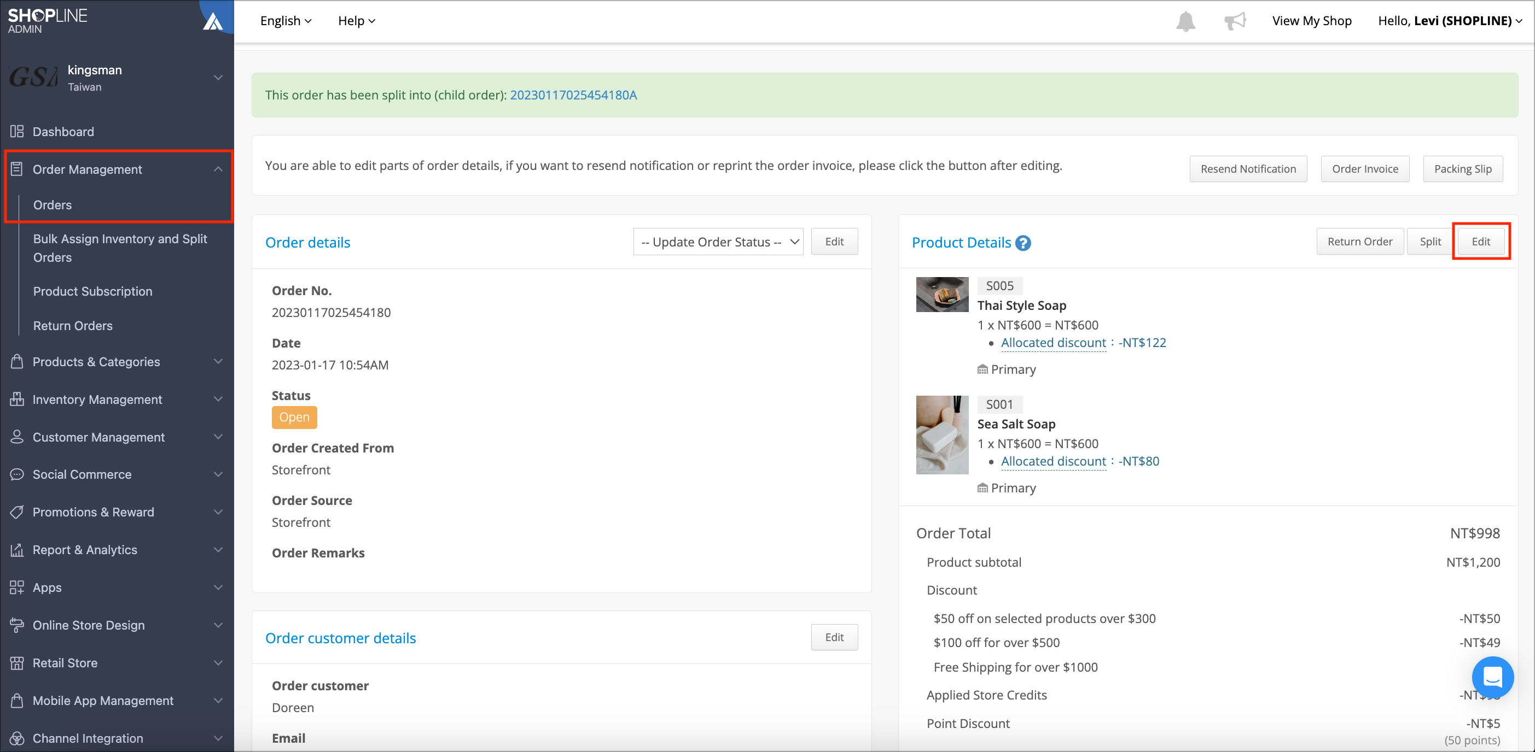Open the Update Order Status dropdown
This screenshot has height=752, width=1535.
718,242
